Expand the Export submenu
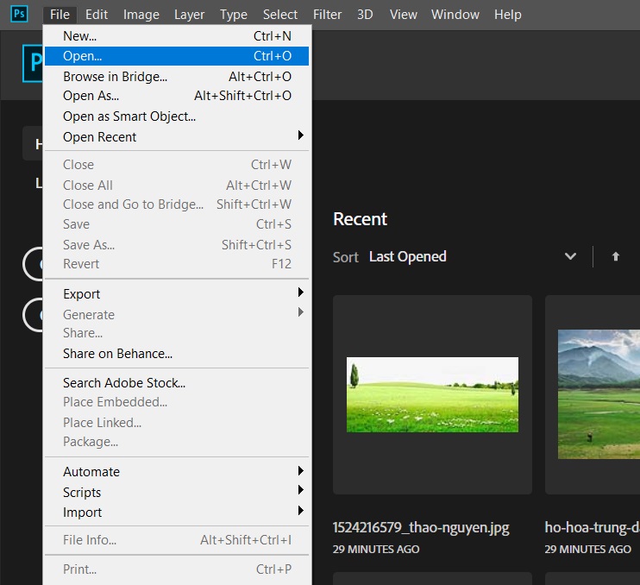640x585 pixels. [x=177, y=294]
